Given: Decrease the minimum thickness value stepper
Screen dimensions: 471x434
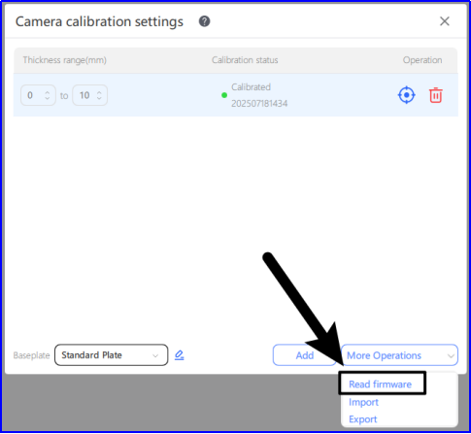Looking at the screenshot, I should (x=48, y=98).
